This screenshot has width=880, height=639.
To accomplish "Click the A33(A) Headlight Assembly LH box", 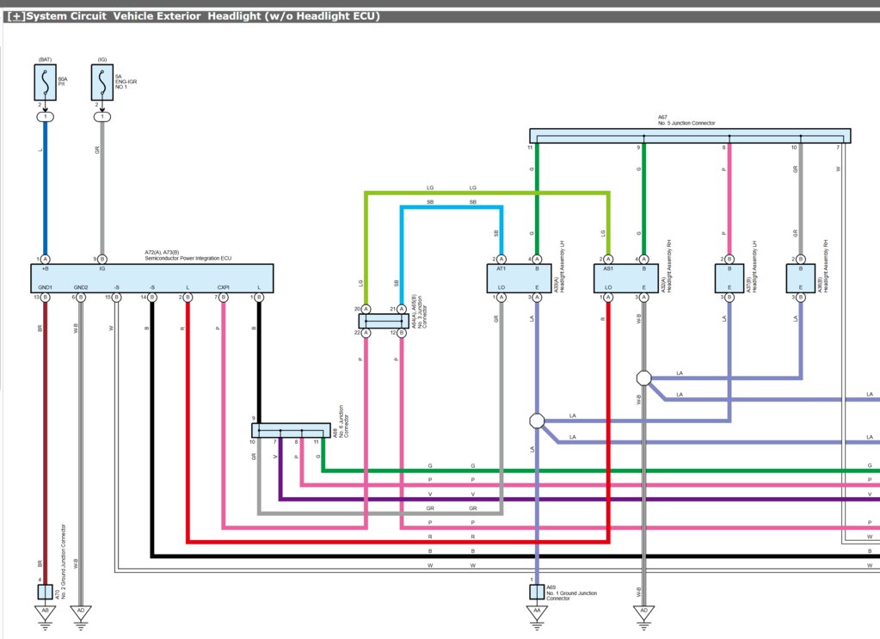I will (x=519, y=279).
